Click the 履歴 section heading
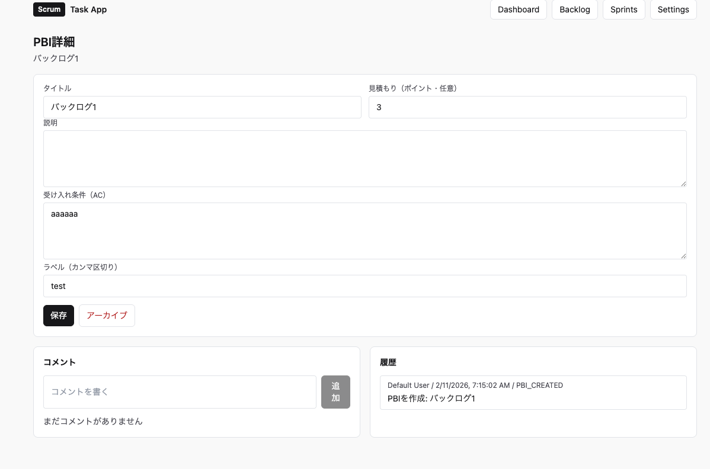Screen dimensions: 710x469 click(388, 362)
